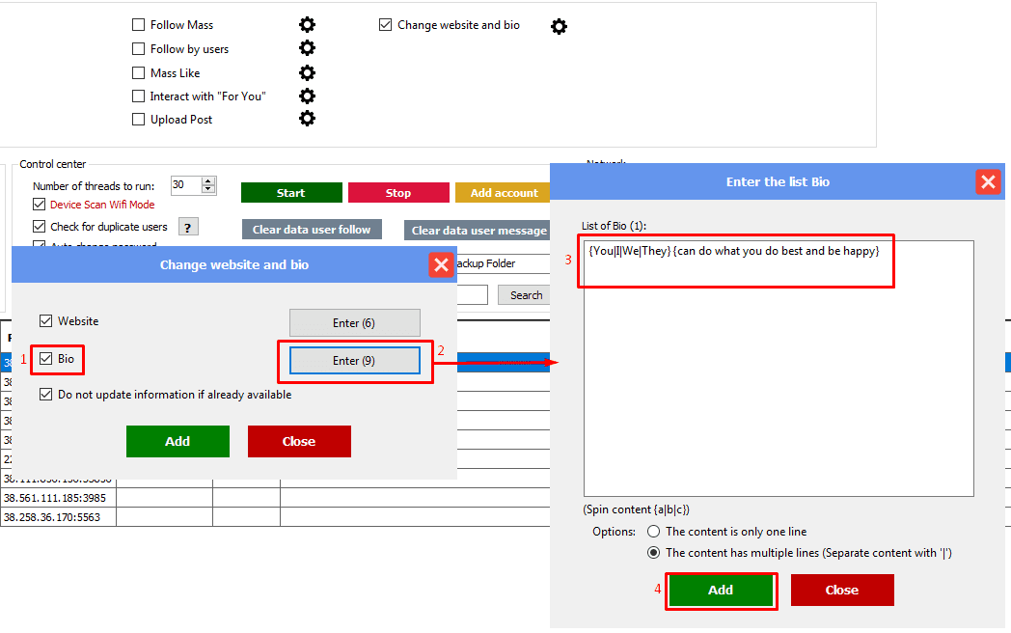
Task: Open settings gear for Follow by users
Action: click(307, 48)
